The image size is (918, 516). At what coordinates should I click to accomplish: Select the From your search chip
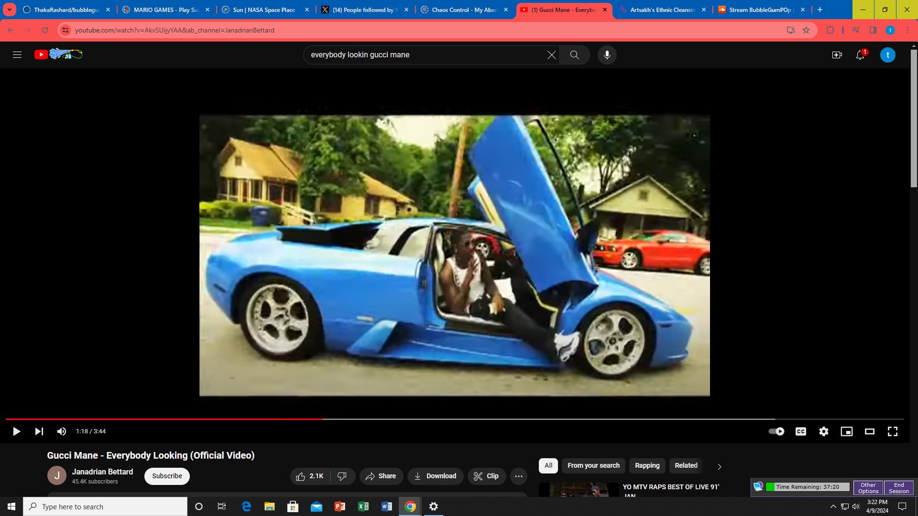tap(593, 466)
